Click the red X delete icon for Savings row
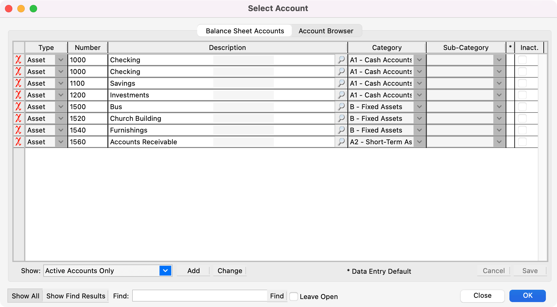 [x=19, y=83]
